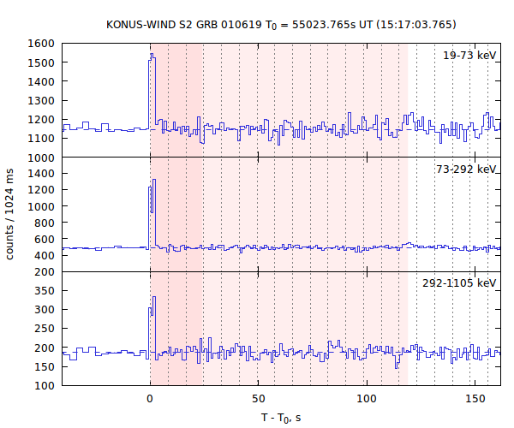
Task: Click the y-axis tick label '350'
Action: [45, 290]
